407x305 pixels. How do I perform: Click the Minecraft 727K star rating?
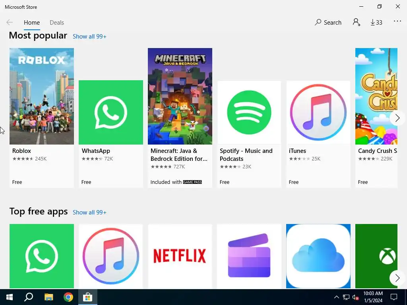168,166
